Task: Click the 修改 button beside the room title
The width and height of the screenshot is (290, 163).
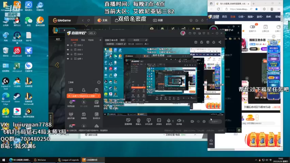Action: (123, 40)
